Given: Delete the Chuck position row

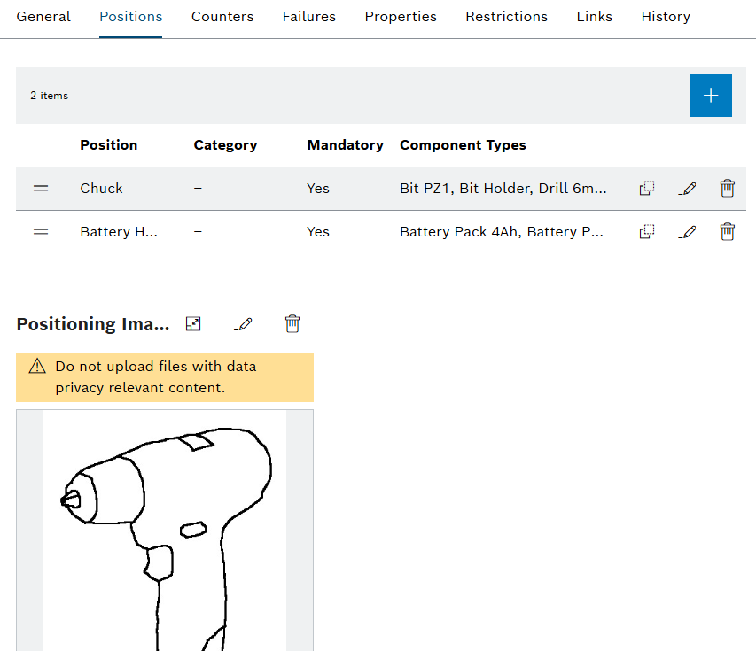Looking at the screenshot, I should (x=727, y=188).
